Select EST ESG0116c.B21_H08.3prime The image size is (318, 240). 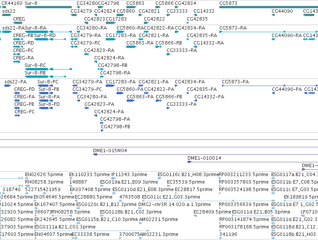188,175
